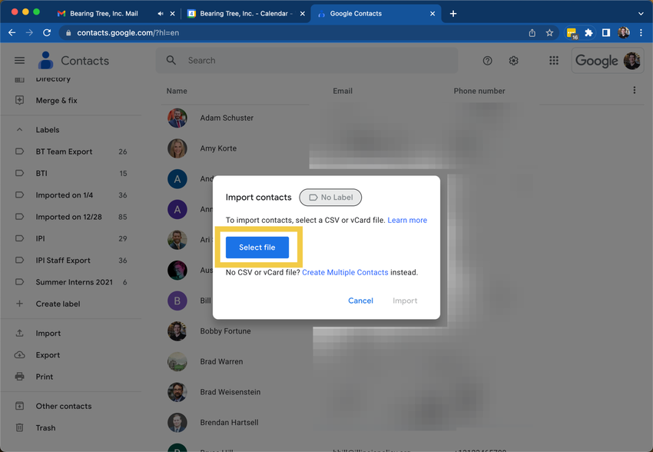Image resolution: width=653 pixels, height=452 pixels.
Task: Click the greyed-out Import button in dialog
Action: click(405, 301)
